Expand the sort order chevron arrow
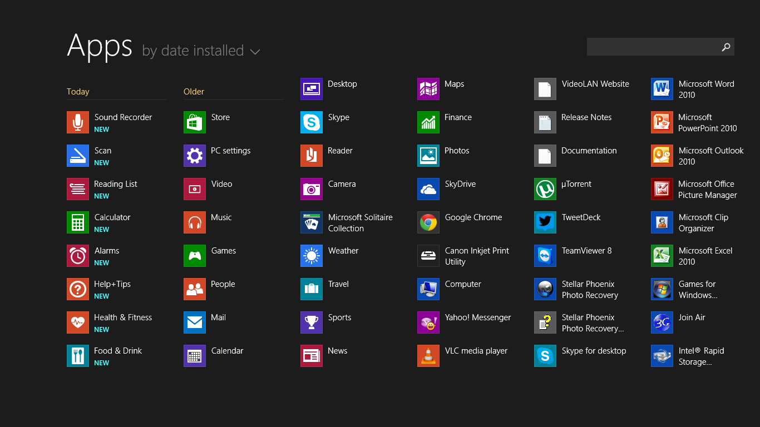Screen dimensions: 760x427 [x=255, y=52]
